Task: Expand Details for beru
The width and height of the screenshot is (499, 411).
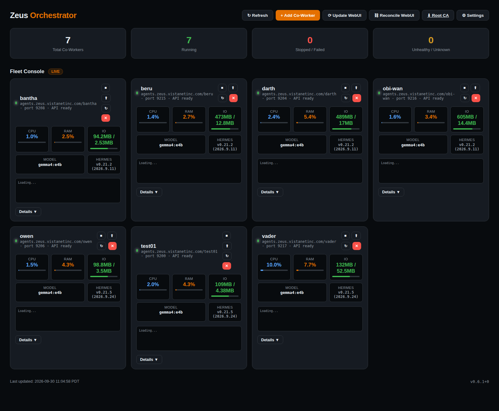Action: point(149,192)
